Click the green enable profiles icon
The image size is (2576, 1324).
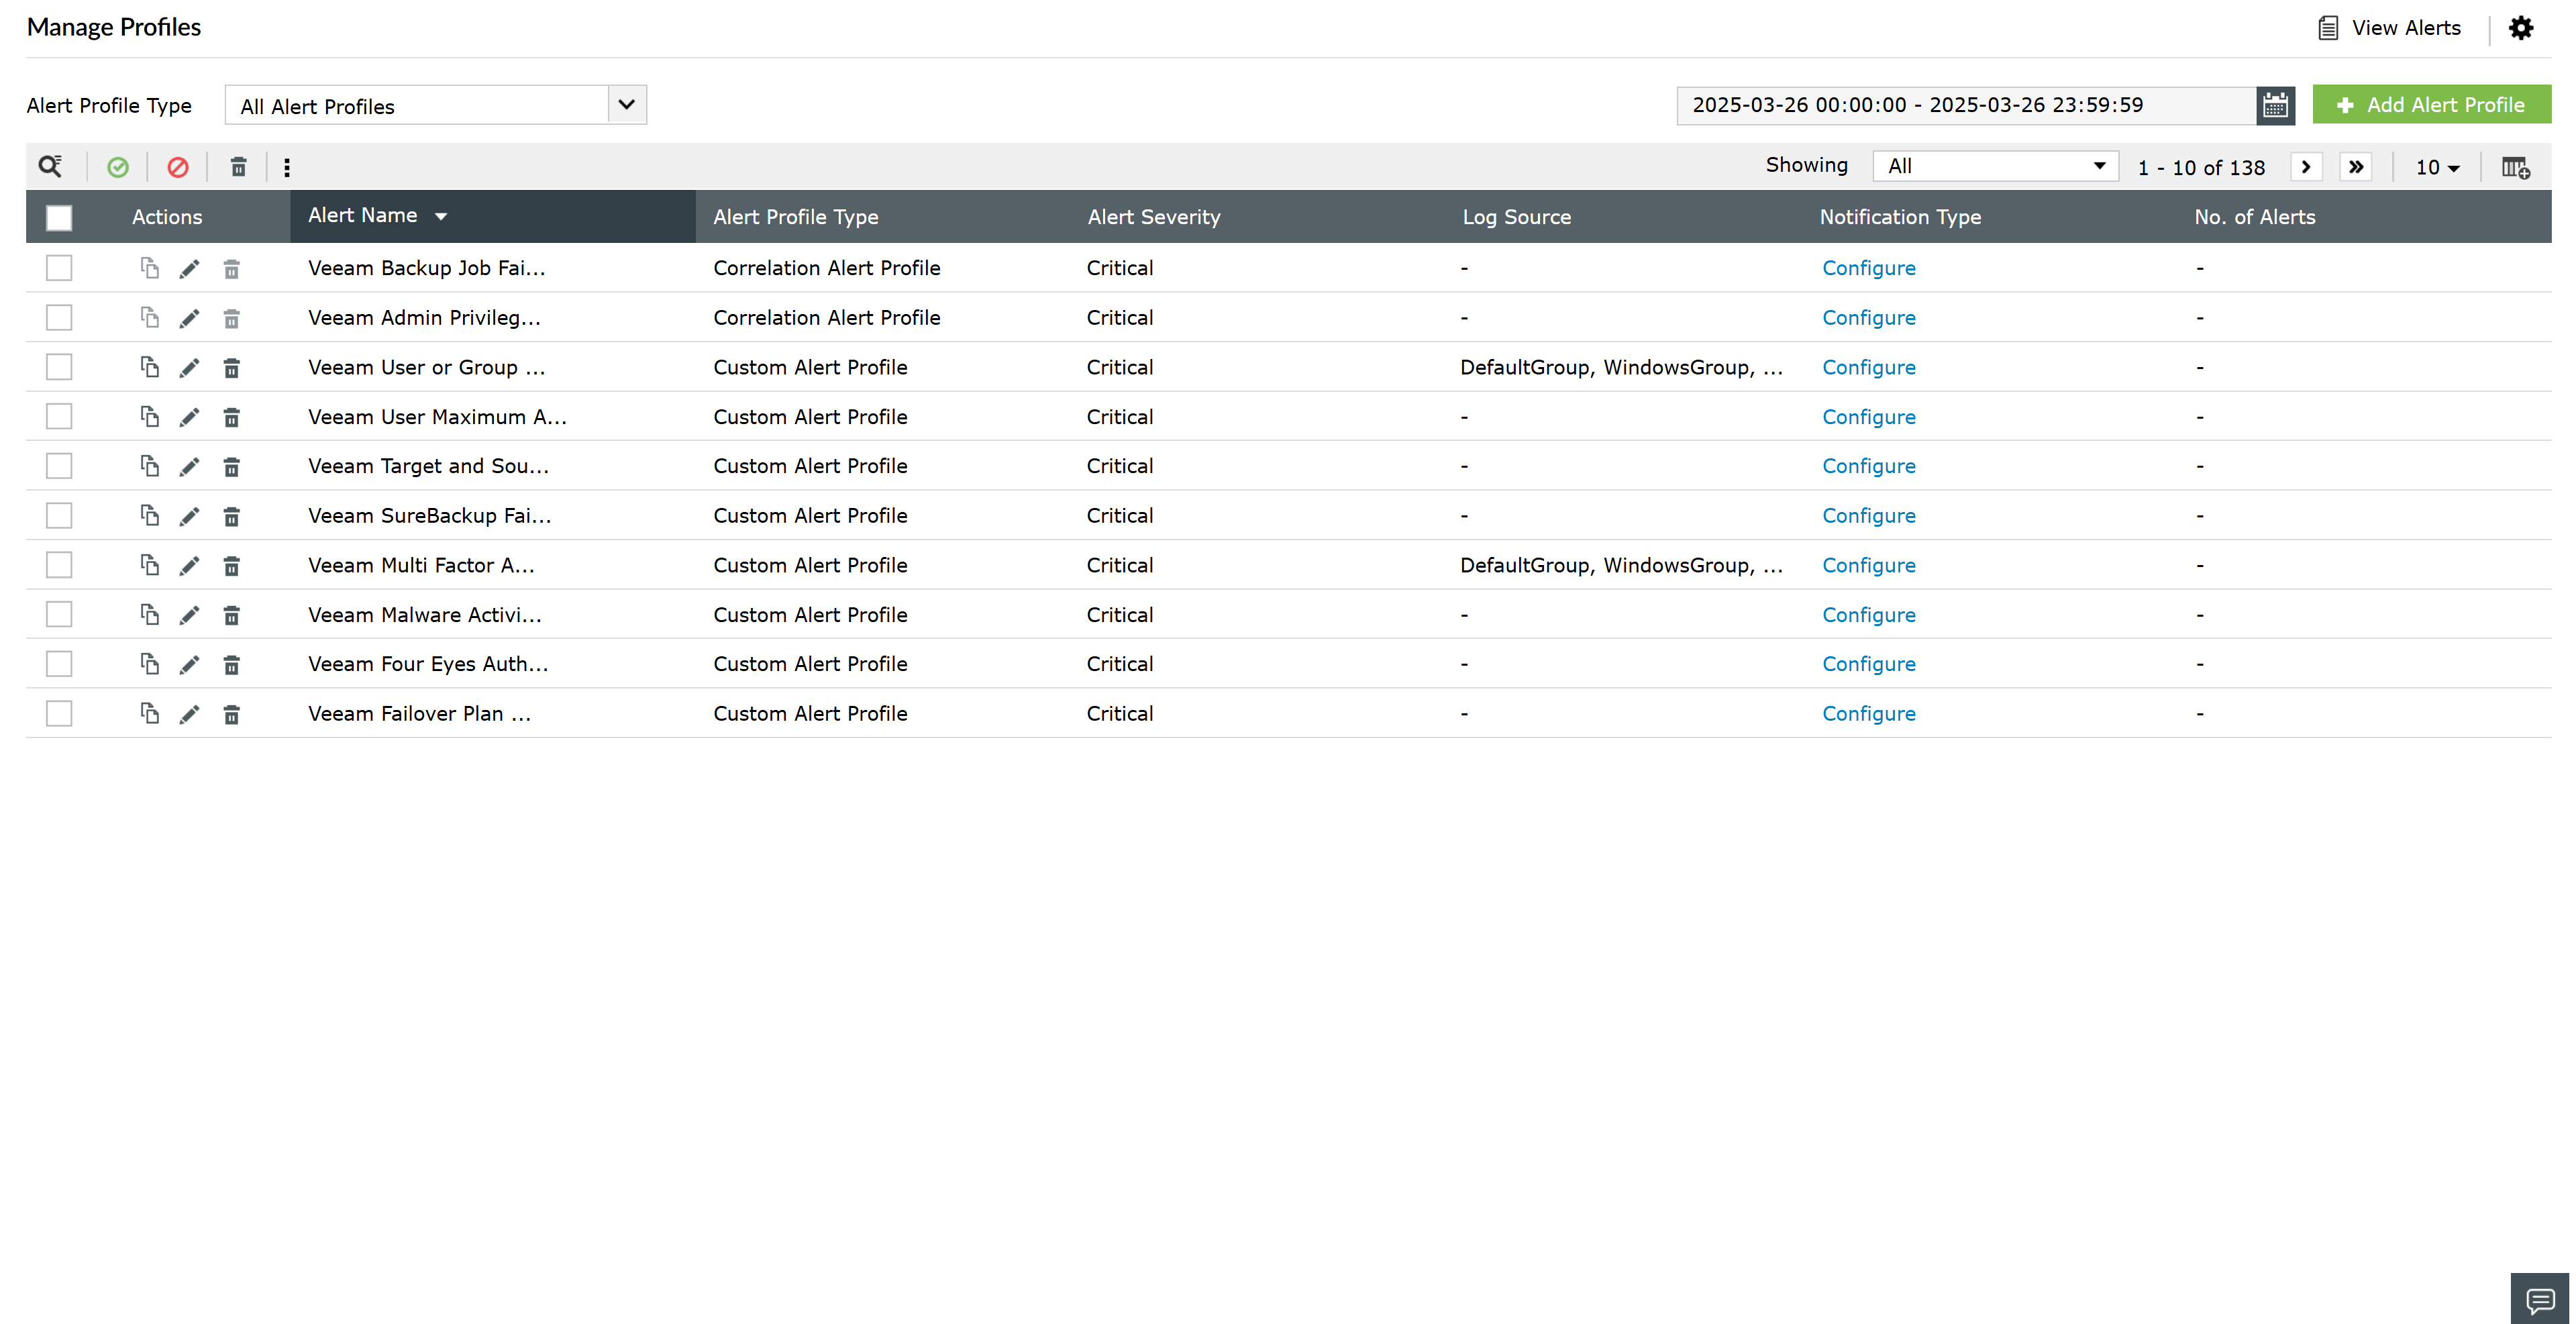click(118, 166)
